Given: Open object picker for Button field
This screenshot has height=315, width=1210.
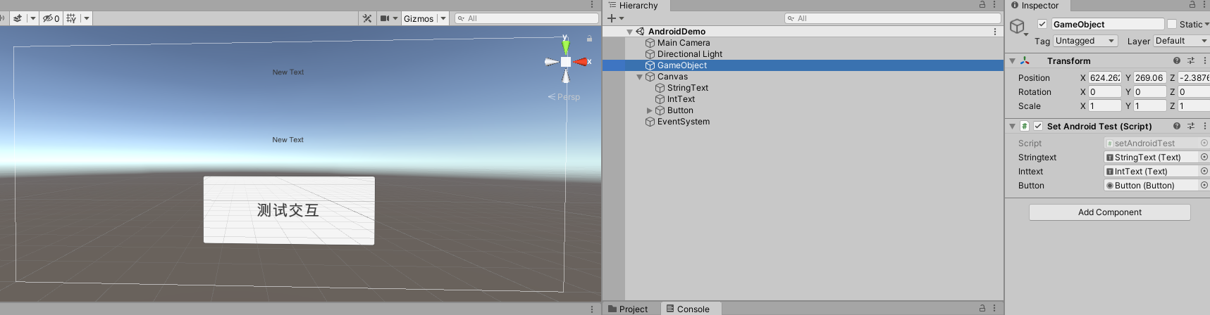Looking at the screenshot, I should [1204, 186].
